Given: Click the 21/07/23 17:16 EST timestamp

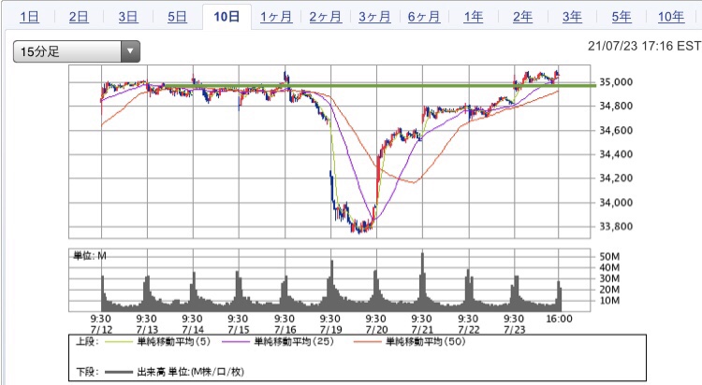Looking at the screenshot, I should click(644, 46).
